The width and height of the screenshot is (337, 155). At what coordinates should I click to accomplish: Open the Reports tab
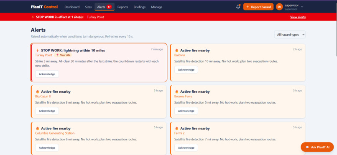(x=123, y=7)
